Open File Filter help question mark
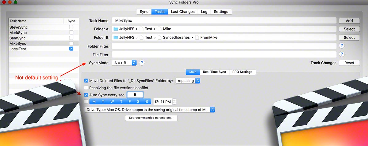 click(x=341, y=54)
